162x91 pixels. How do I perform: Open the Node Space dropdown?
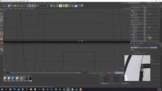(x=134, y=3)
